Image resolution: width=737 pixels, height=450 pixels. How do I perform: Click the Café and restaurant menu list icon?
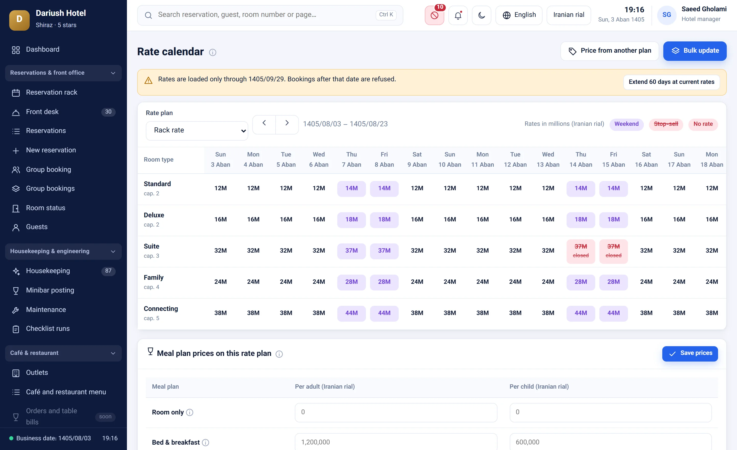click(16, 392)
